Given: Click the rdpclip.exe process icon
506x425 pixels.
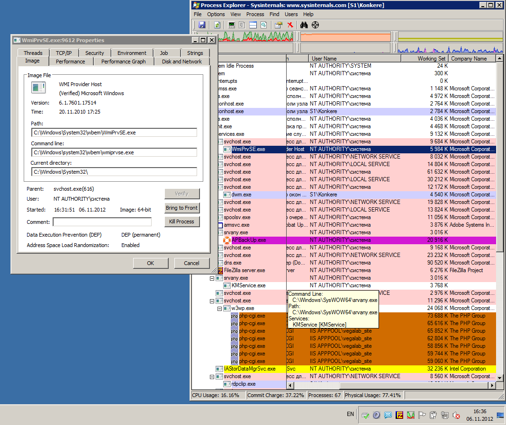Looking at the screenshot, I should [227, 384].
